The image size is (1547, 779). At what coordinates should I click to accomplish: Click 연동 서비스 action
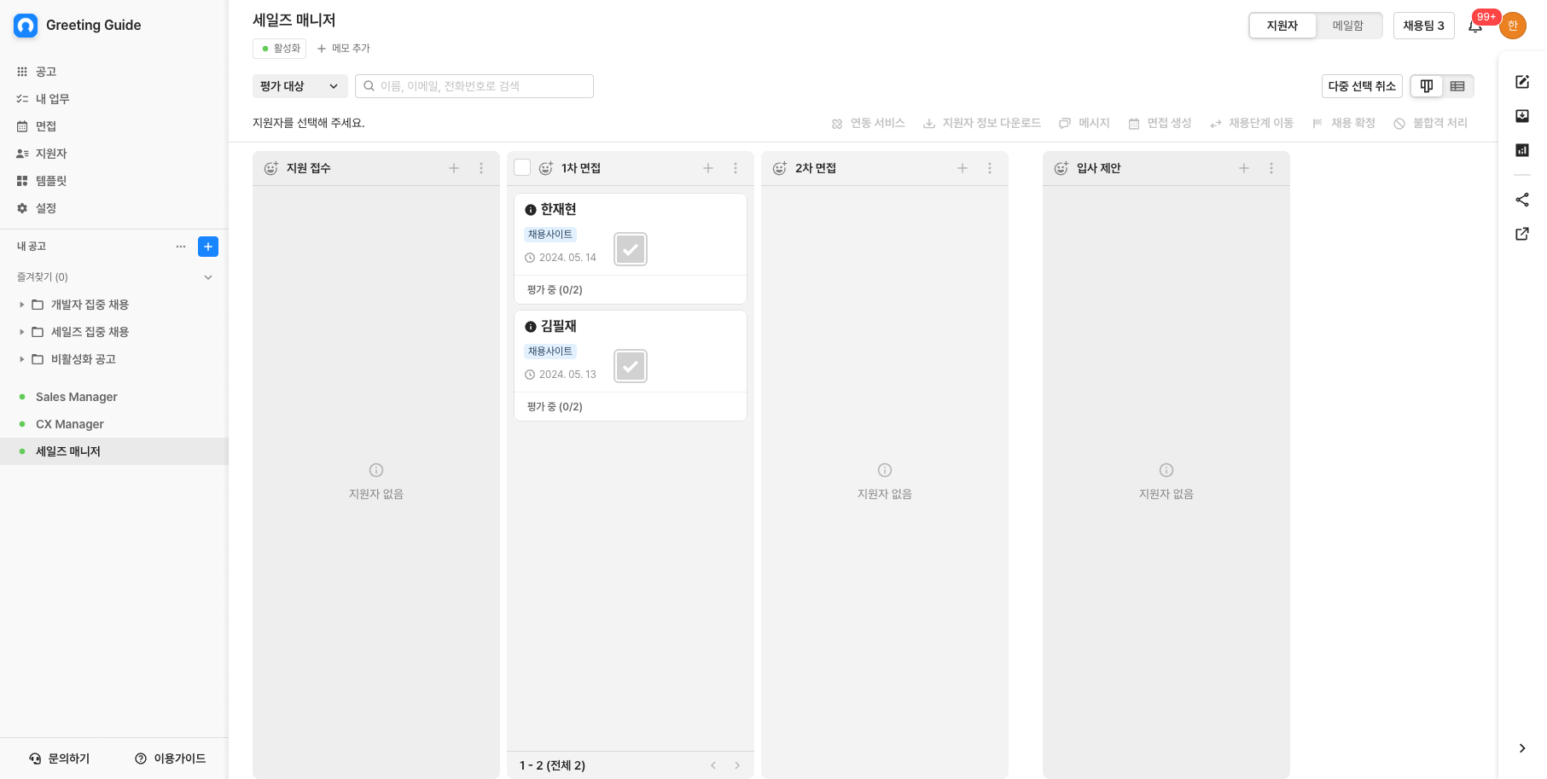(869, 124)
